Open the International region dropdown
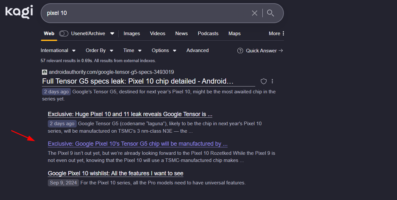Image resolution: width=397 pixels, height=200 pixels. (x=58, y=50)
